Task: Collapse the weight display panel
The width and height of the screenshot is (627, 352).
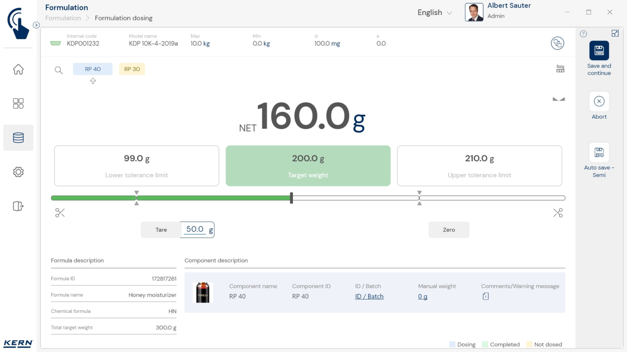Action: (558, 99)
